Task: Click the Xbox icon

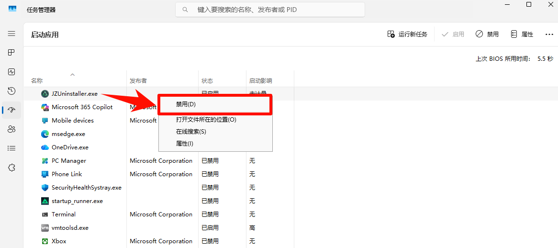Action: 45,241
